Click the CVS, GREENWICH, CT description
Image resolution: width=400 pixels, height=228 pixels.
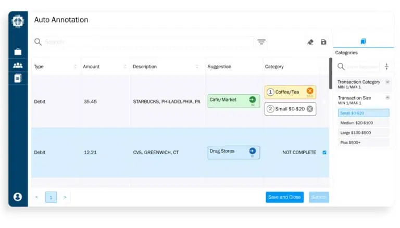click(156, 152)
